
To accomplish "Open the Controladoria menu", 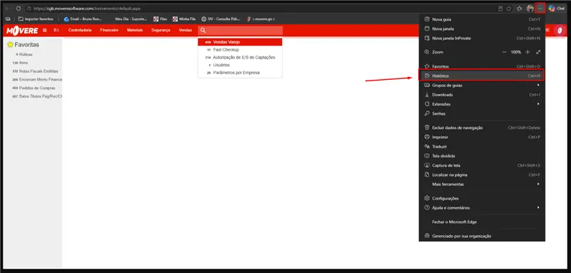I will pyautogui.click(x=80, y=30).
